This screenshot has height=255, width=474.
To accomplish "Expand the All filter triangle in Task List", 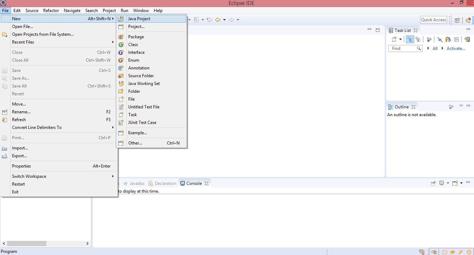I will 428,49.
